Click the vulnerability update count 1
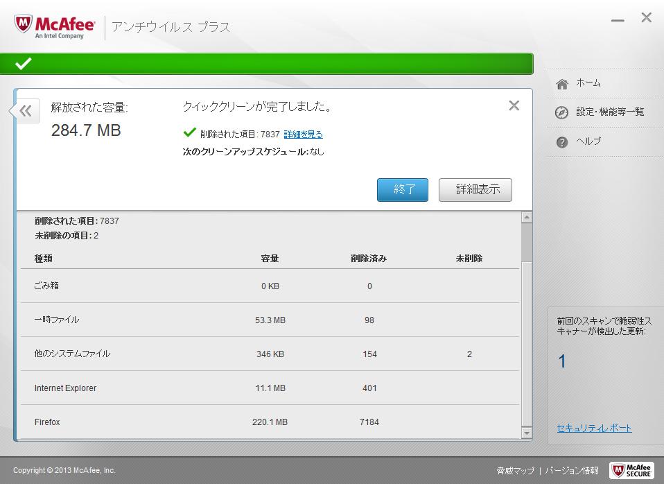The height and width of the screenshot is (484, 664). tap(562, 361)
